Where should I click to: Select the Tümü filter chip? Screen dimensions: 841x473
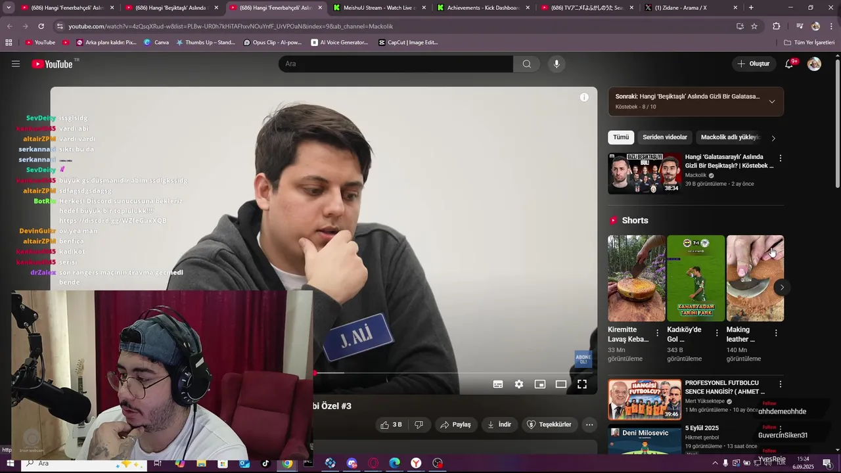coord(621,137)
